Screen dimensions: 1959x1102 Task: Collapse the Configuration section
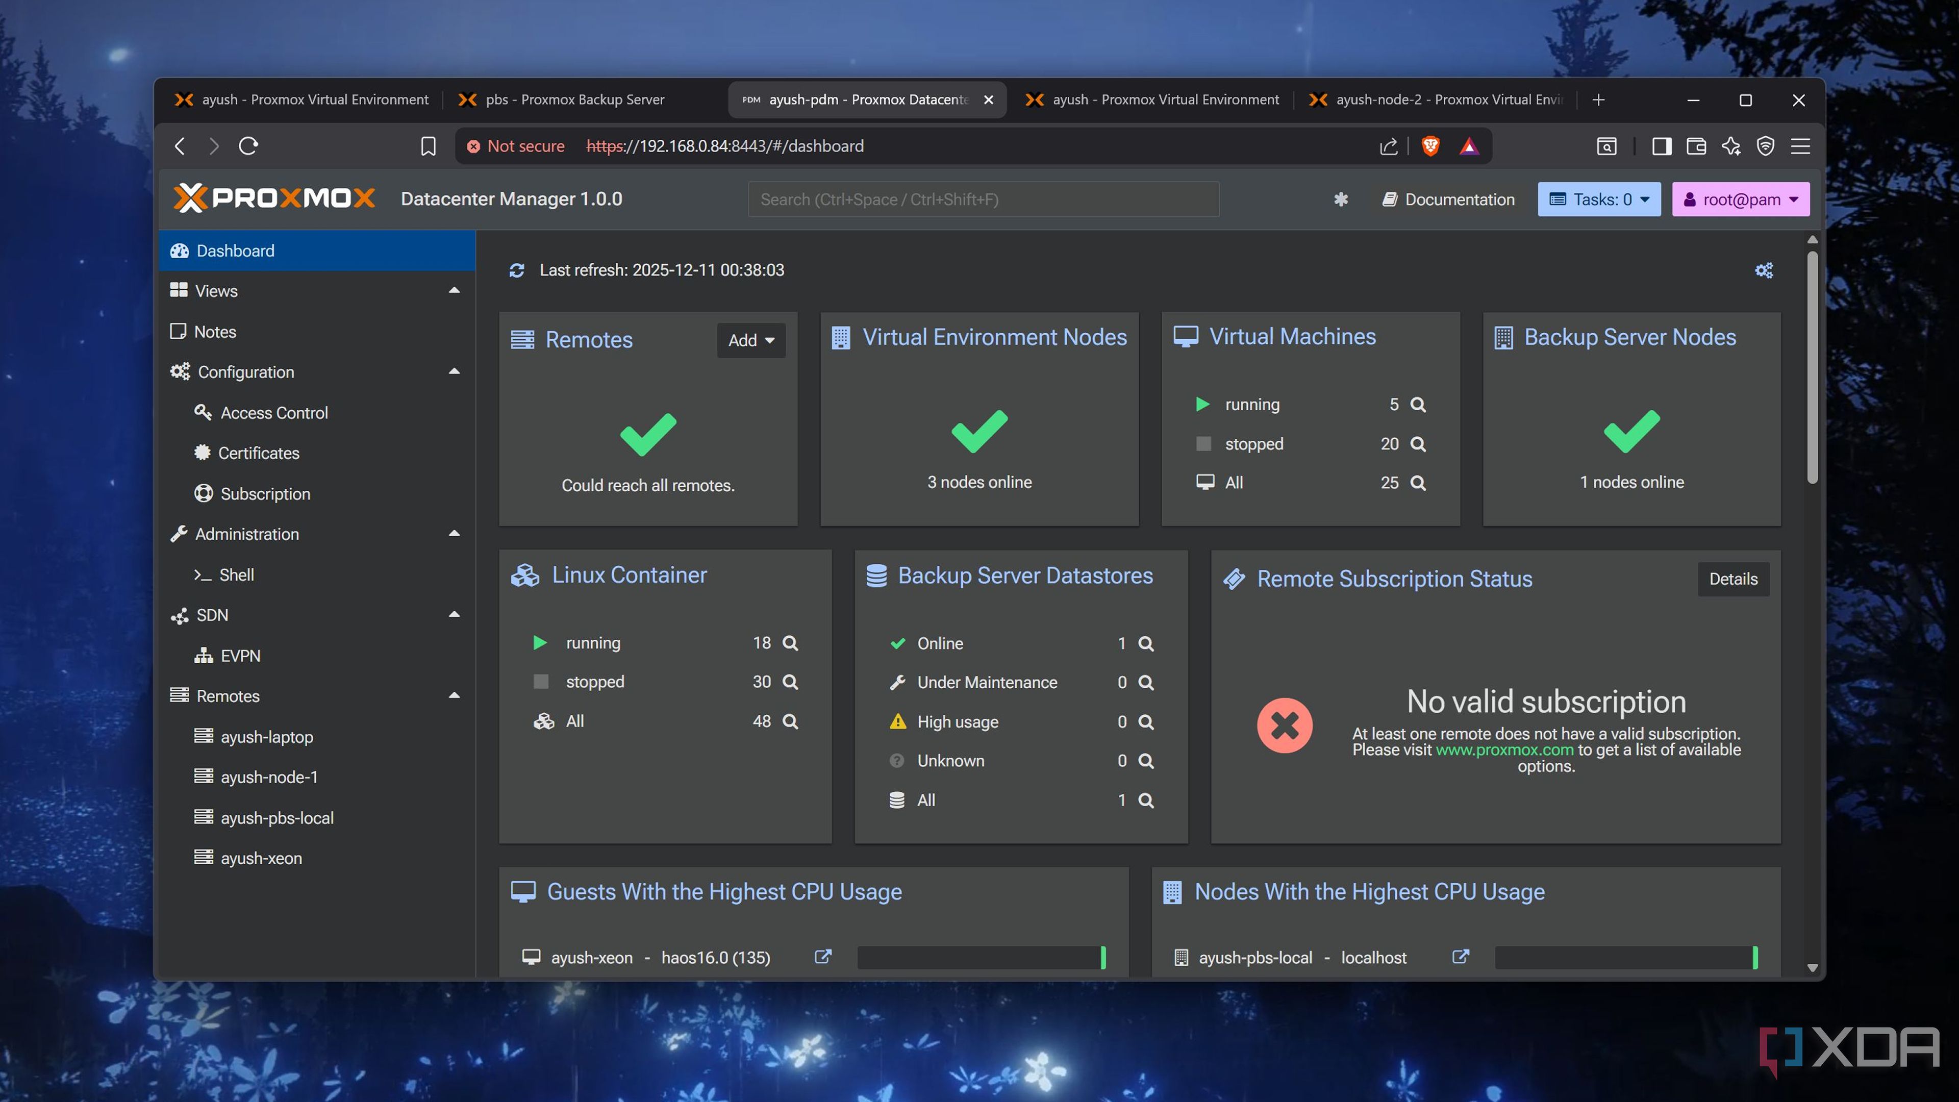[x=454, y=372]
